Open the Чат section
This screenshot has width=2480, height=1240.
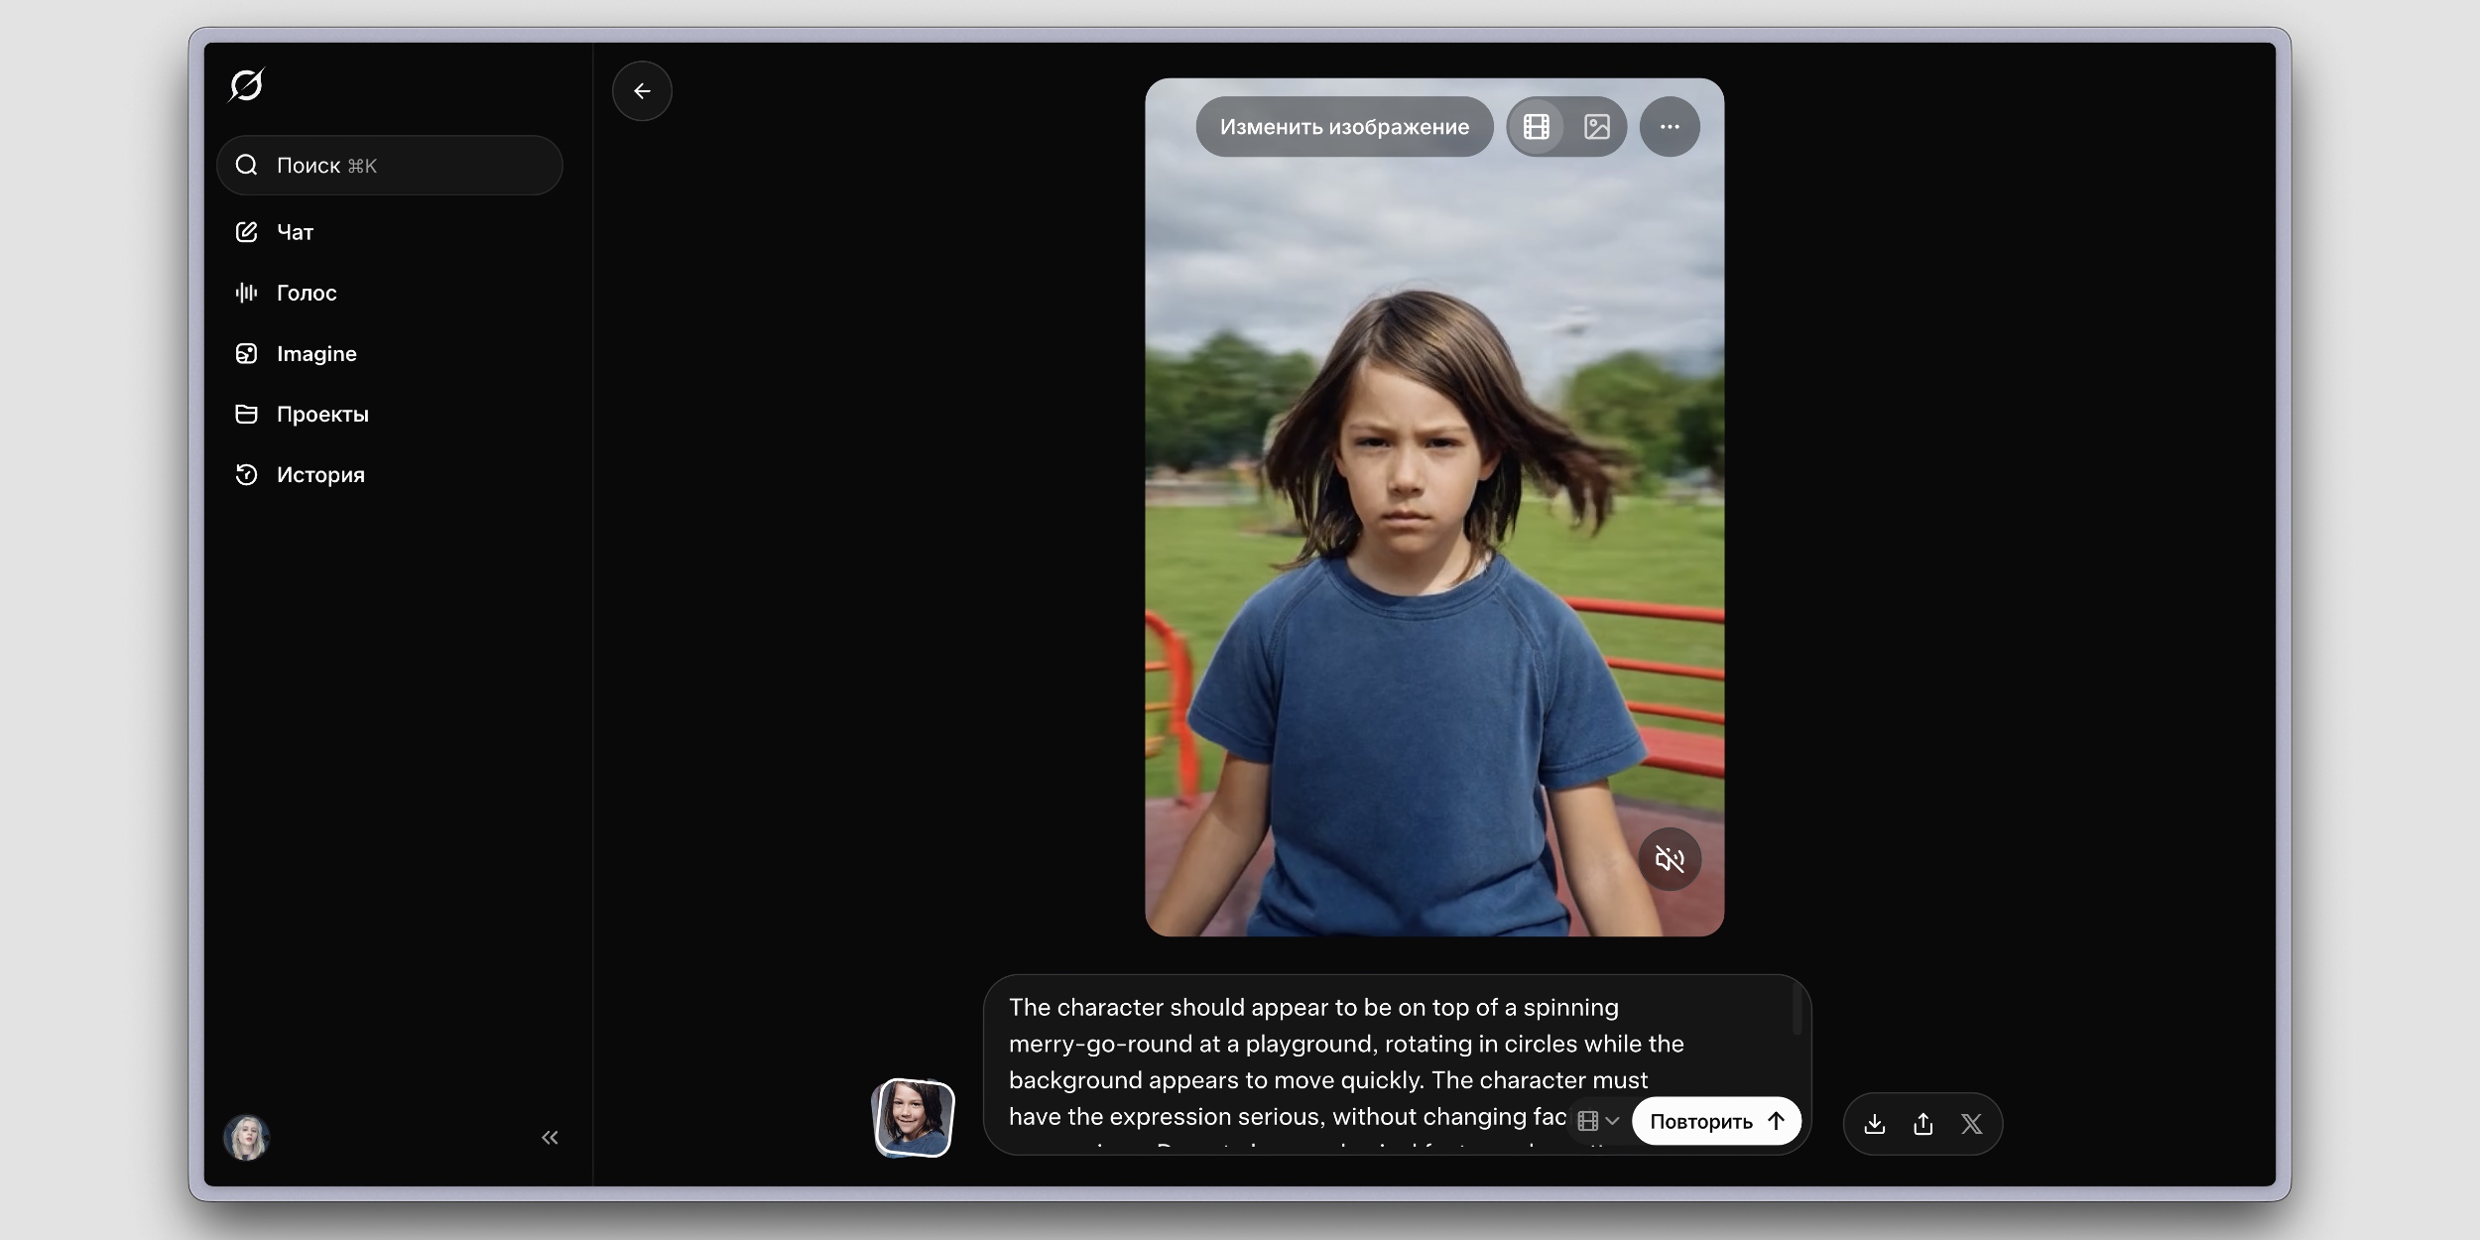tap(295, 232)
